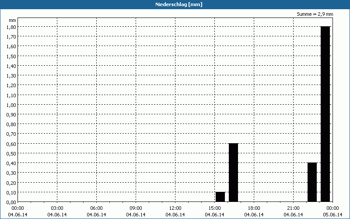Click the 0,40 mm precipitation bar
The width and height of the screenshot is (350, 219).
click(312, 182)
